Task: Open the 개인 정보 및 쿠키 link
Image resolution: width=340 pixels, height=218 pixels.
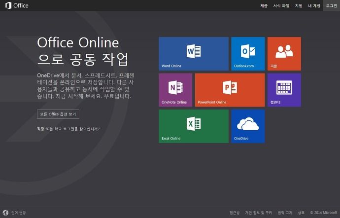Action: click(x=259, y=213)
